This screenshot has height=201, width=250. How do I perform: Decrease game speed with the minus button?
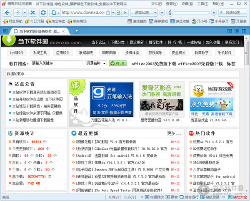tap(162, 13)
